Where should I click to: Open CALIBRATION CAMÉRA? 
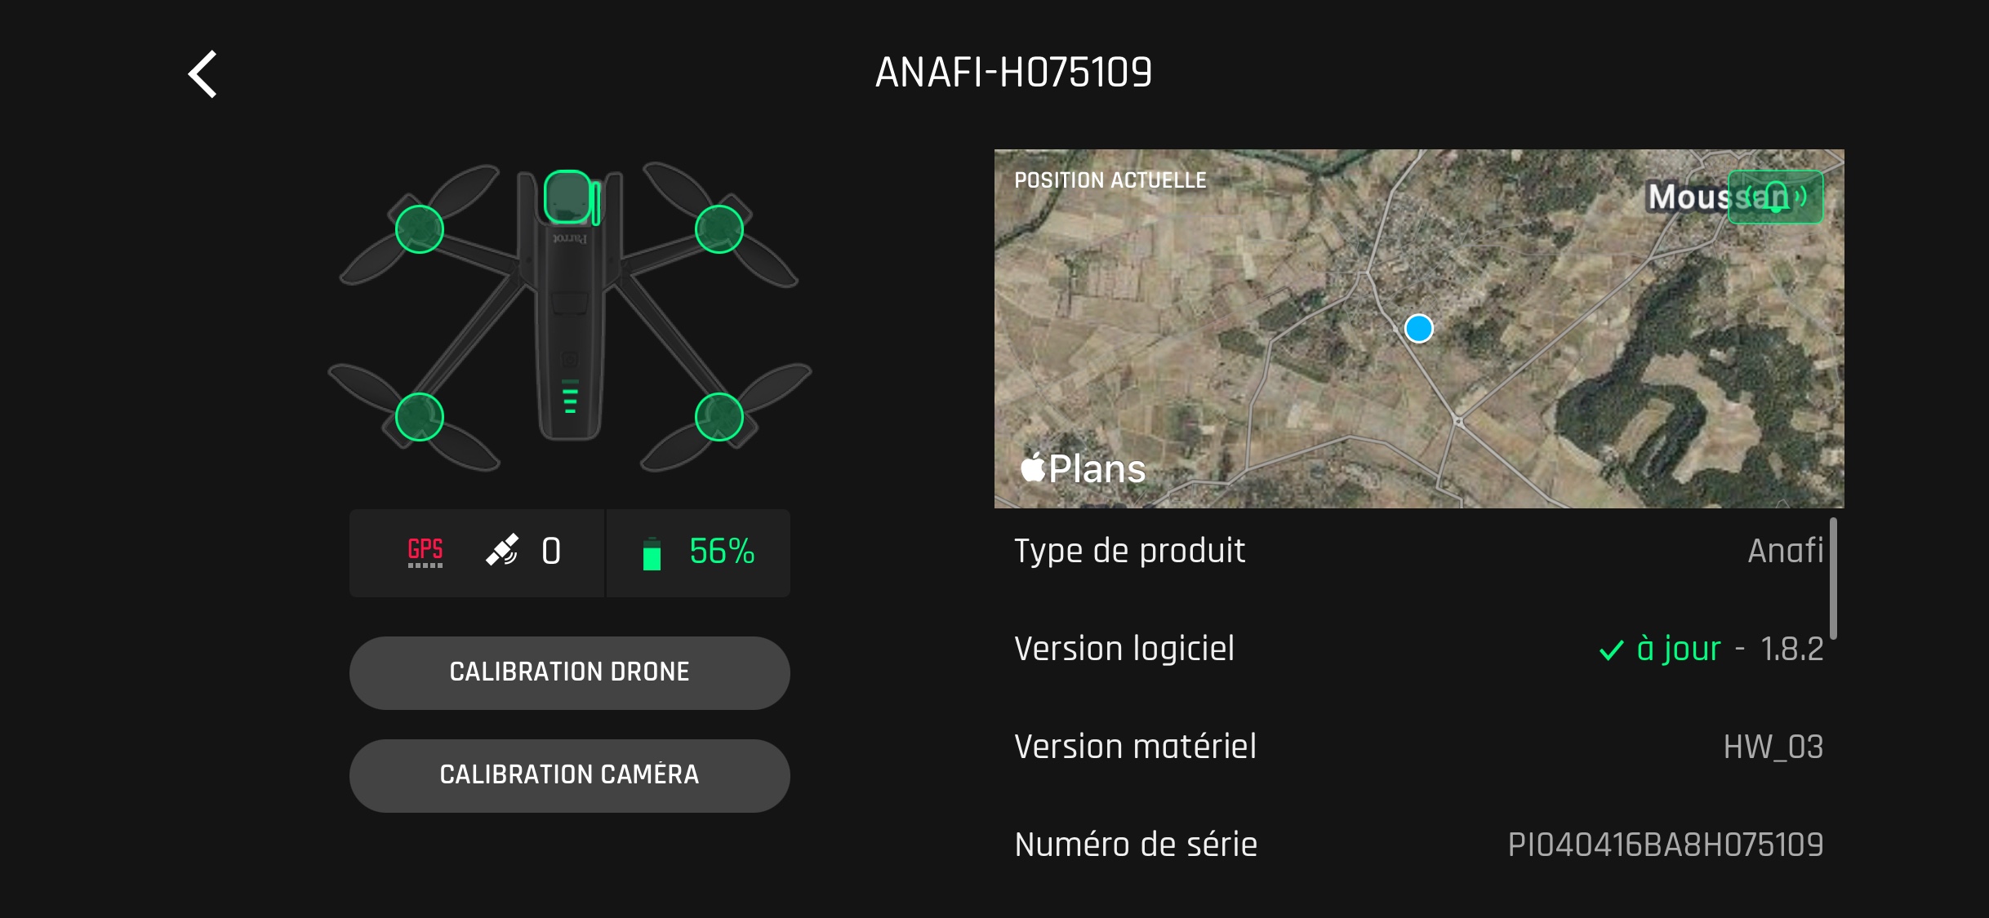(570, 775)
